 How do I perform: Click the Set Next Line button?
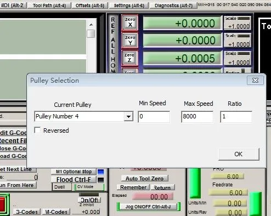click(x=18, y=169)
